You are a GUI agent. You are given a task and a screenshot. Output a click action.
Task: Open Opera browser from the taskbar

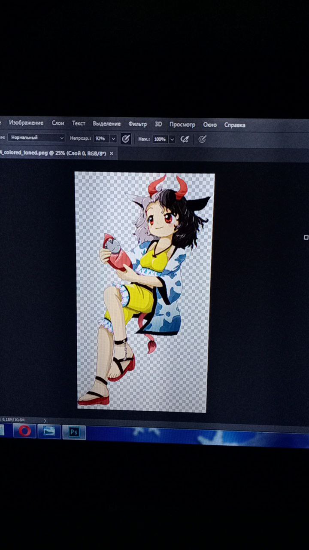tap(24, 431)
